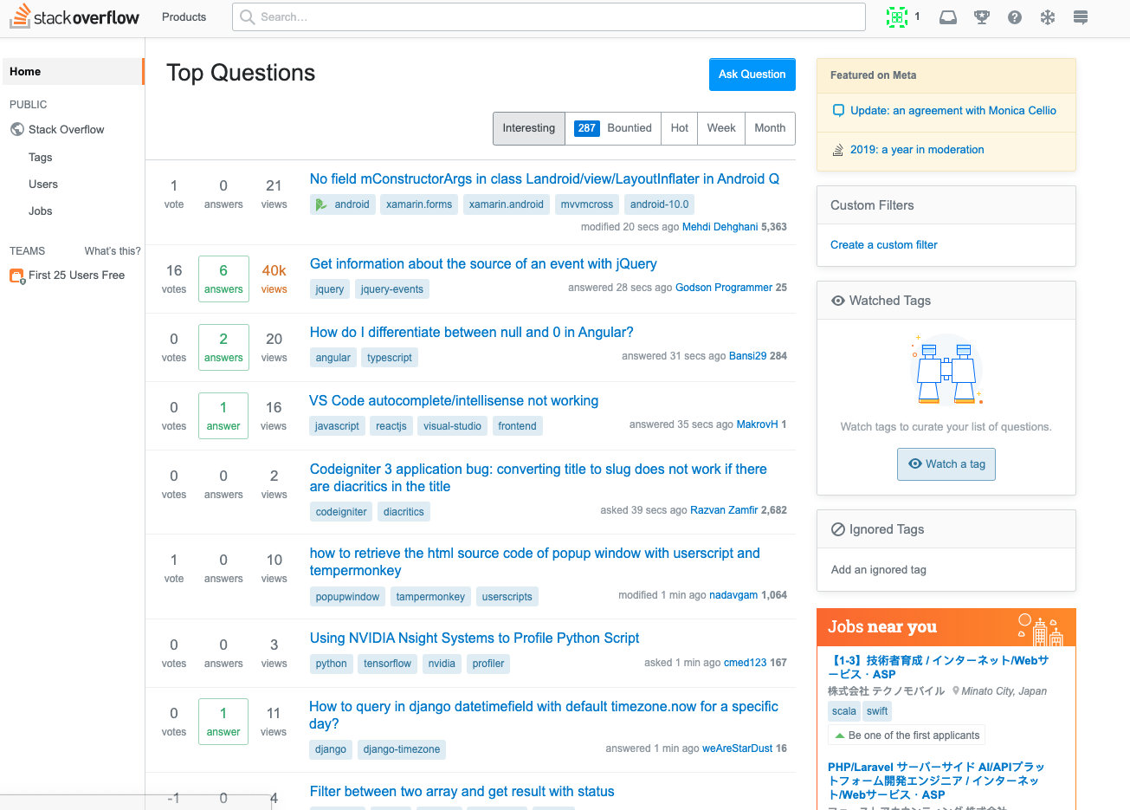The image size is (1130, 810).
Task: Click the tampermonkey tag
Action: click(x=430, y=597)
